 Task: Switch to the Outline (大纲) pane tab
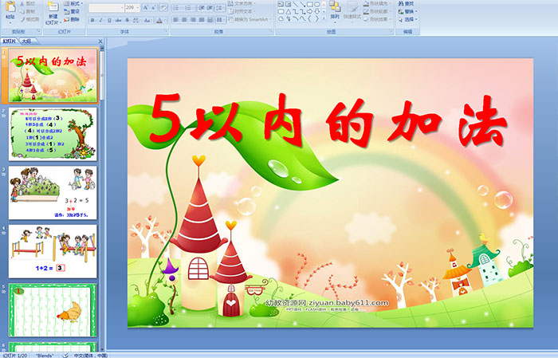pos(26,41)
